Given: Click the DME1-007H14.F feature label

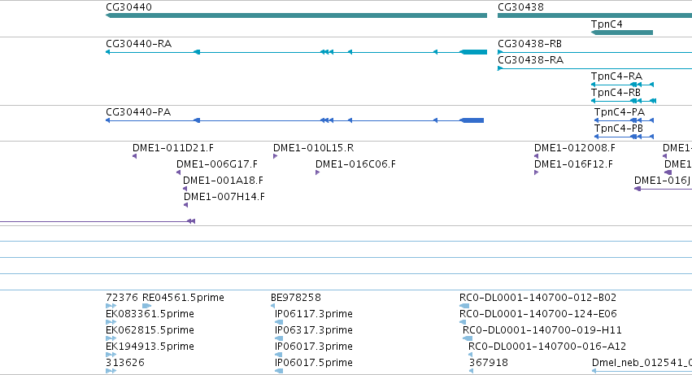Looking at the screenshot, I should pyautogui.click(x=224, y=197).
